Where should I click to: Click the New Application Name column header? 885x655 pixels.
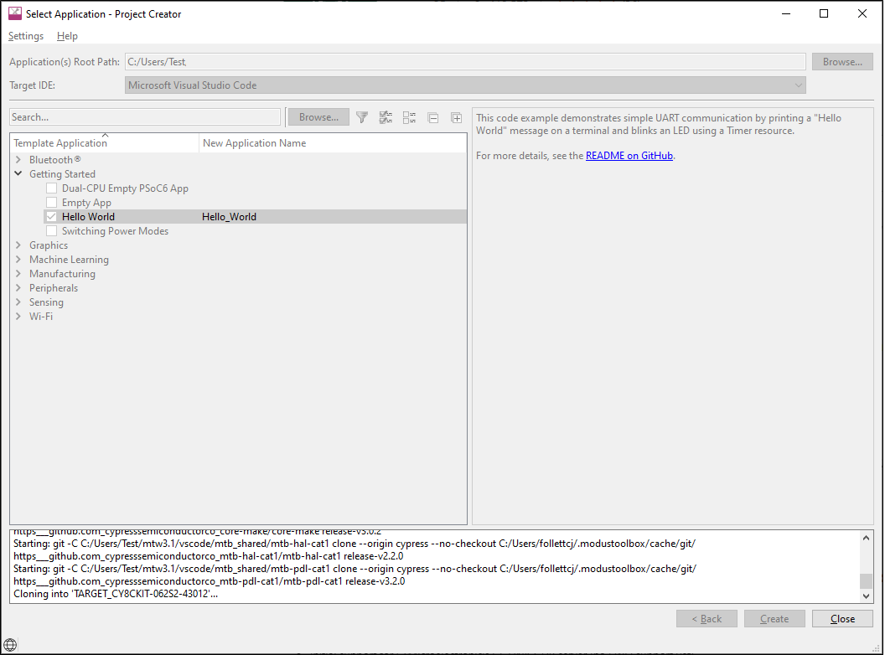[x=333, y=143]
